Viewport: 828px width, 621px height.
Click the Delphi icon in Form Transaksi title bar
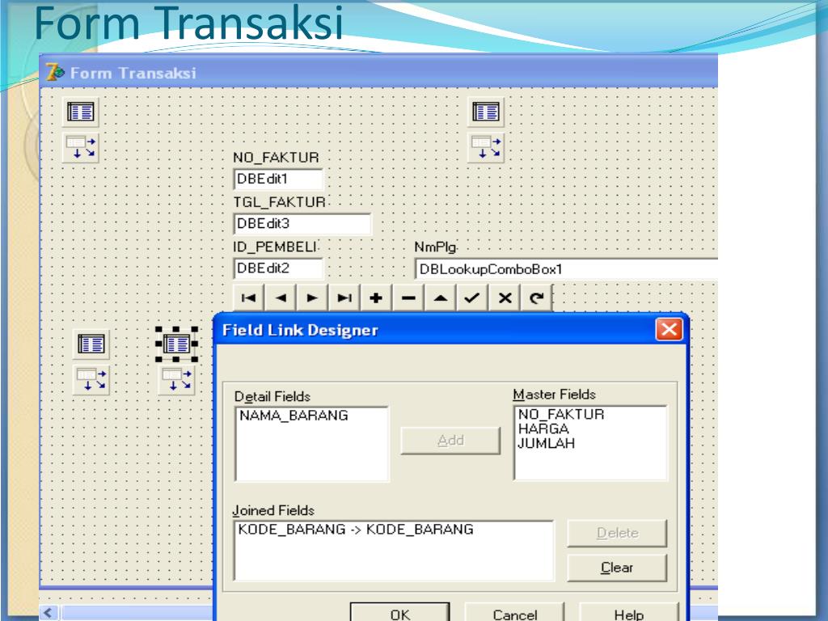coord(54,72)
